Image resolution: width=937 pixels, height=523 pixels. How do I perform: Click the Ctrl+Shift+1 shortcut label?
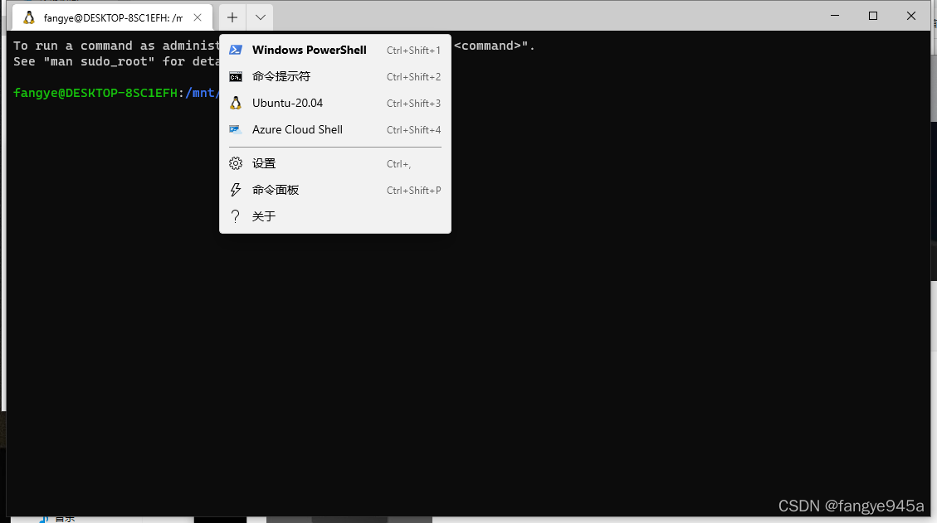point(413,51)
